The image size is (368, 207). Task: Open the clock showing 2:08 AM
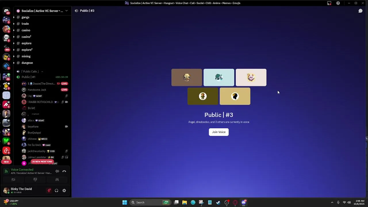coord(360,202)
